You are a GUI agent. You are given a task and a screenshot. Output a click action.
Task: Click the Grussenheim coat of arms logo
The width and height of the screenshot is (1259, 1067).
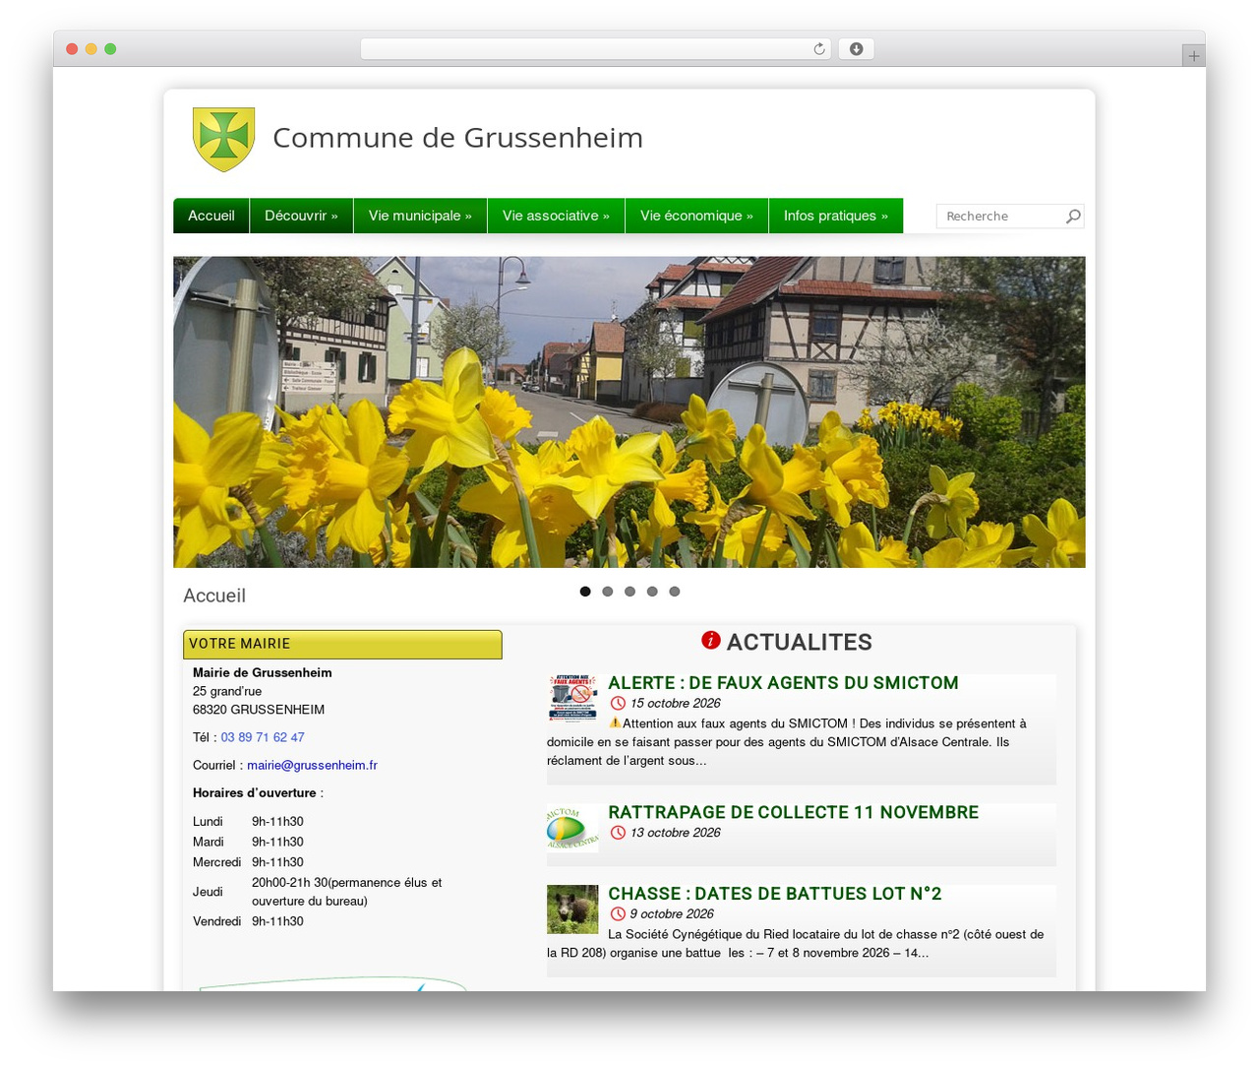[224, 139]
